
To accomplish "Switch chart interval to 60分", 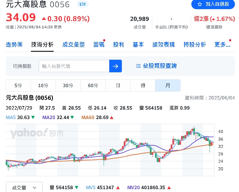I will click(93, 85).
